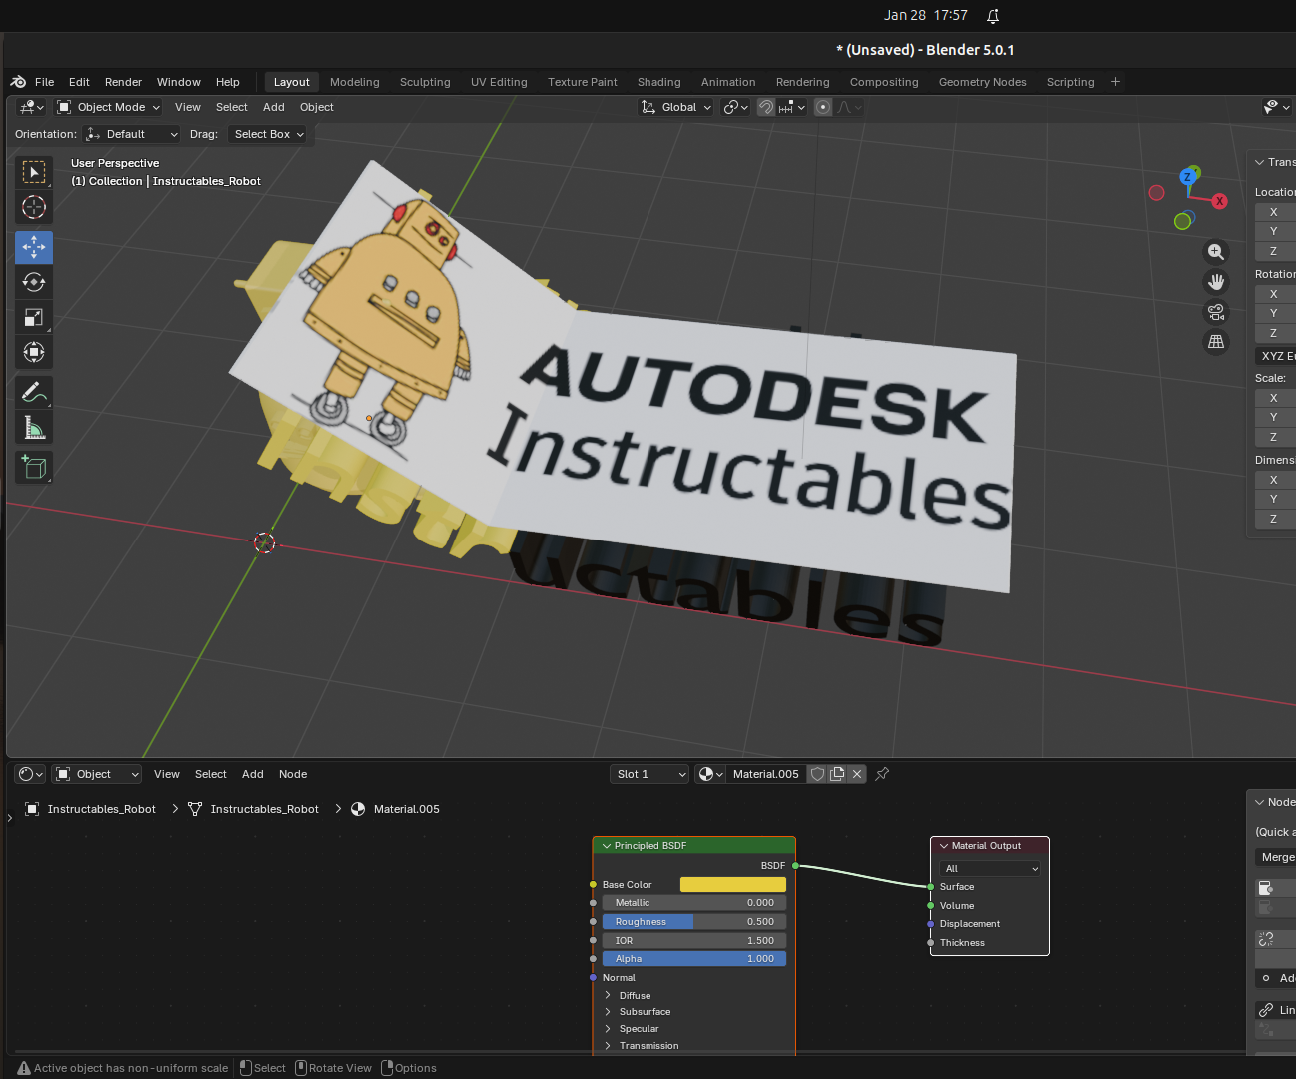Click the yellow Base Color swatch
Screen dimensions: 1296x1079
pyautogui.click(x=733, y=884)
